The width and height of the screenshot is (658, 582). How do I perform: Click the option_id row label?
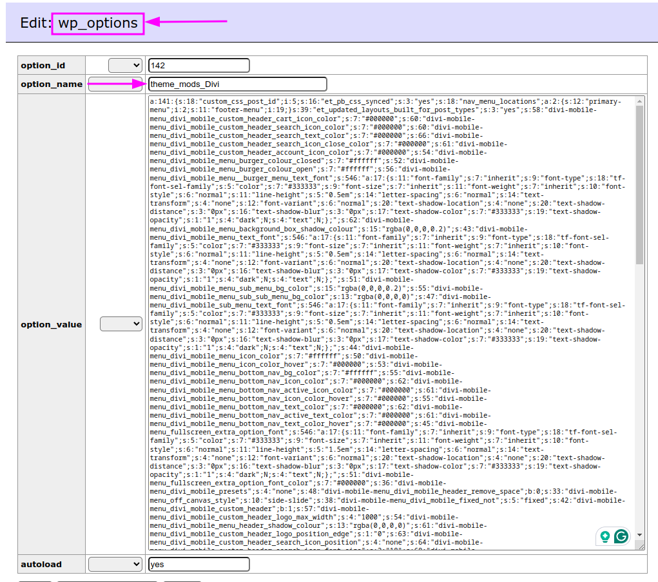coord(43,64)
